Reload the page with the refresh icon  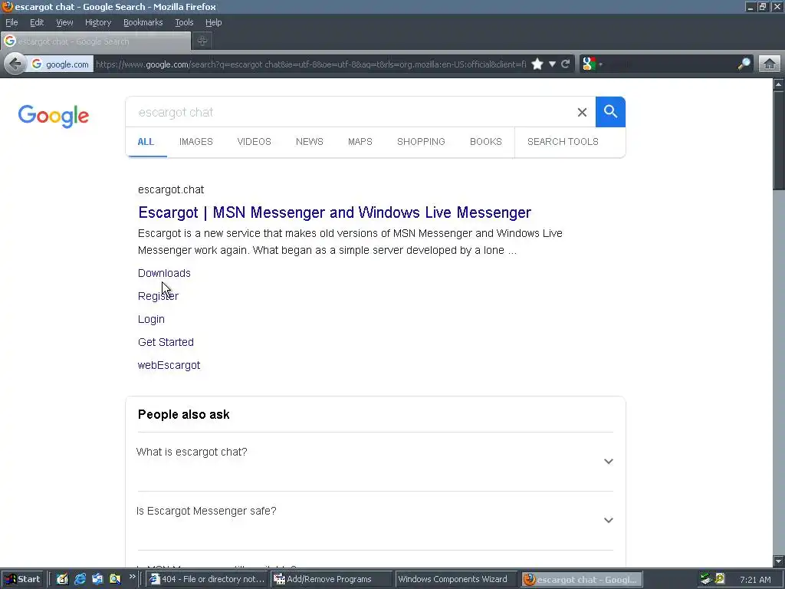coord(566,64)
